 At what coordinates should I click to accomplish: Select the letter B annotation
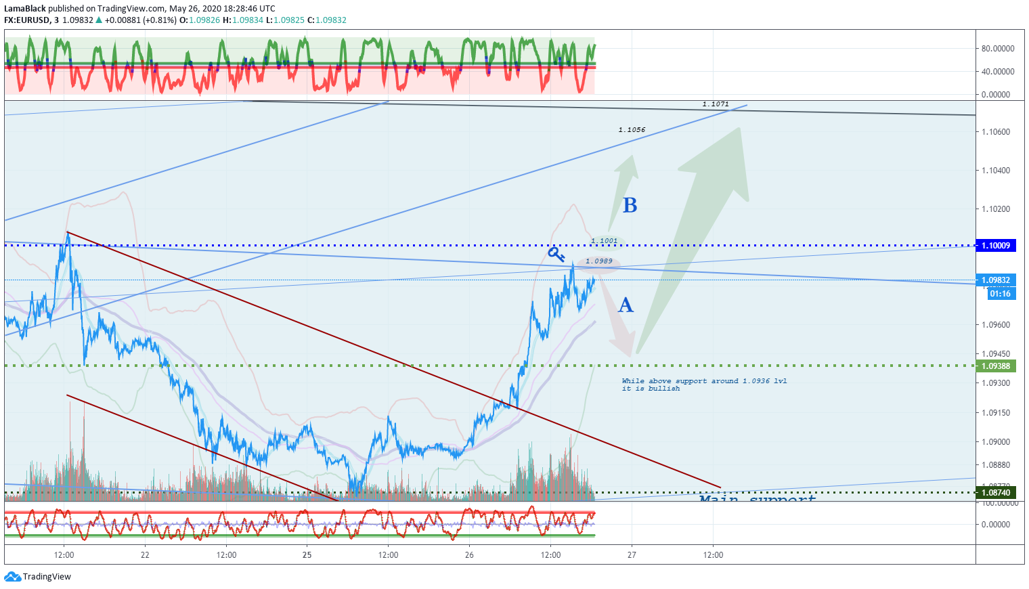point(630,205)
